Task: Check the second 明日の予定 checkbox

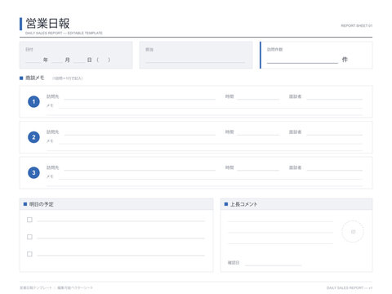Action: 29,237
